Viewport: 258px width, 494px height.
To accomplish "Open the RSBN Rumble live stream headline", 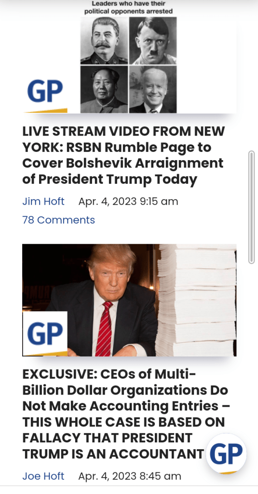I will (x=123, y=155).
